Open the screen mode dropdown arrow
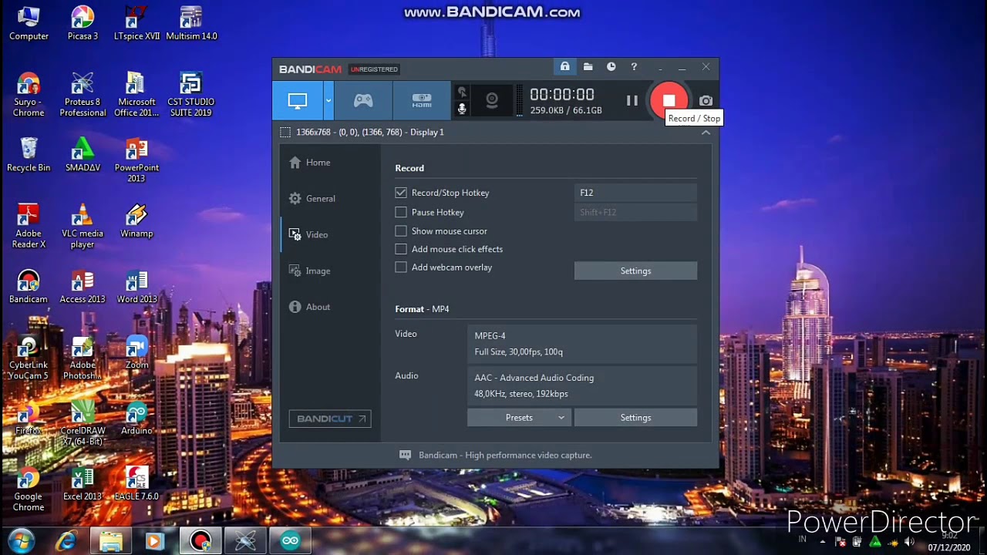This screenshot has height=555, width=987. pyautogui.click(x=328, y=100)
